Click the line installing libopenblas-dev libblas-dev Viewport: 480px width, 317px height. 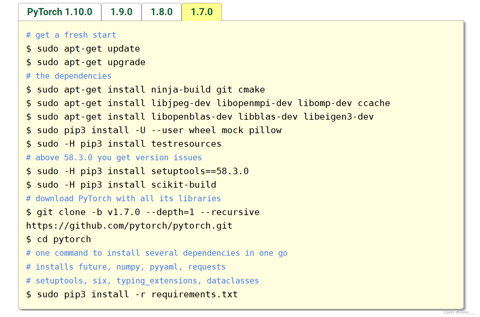tap(200, 117)
